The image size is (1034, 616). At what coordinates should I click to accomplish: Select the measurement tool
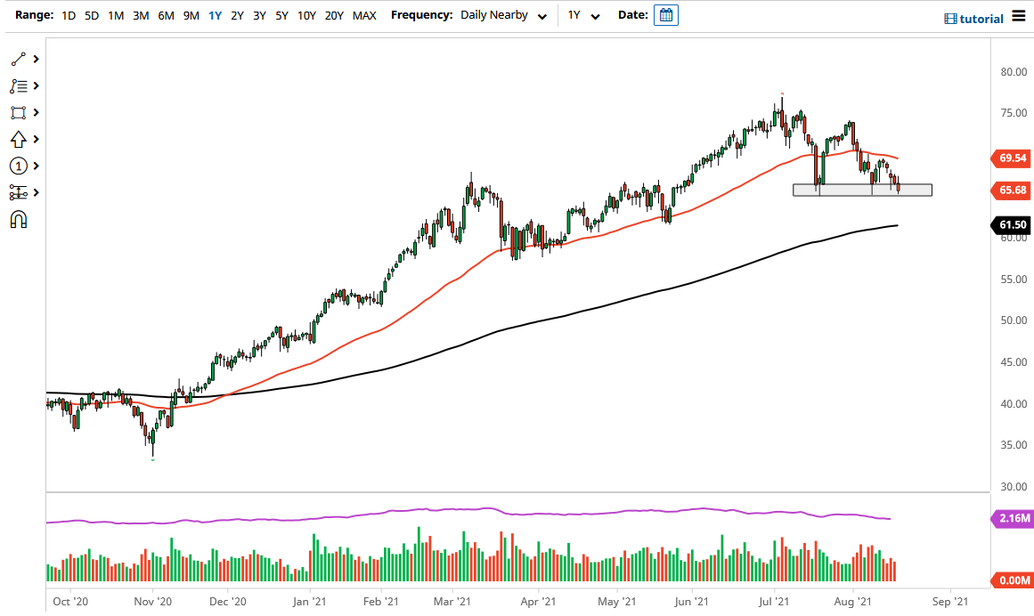[x=18, y=192]
